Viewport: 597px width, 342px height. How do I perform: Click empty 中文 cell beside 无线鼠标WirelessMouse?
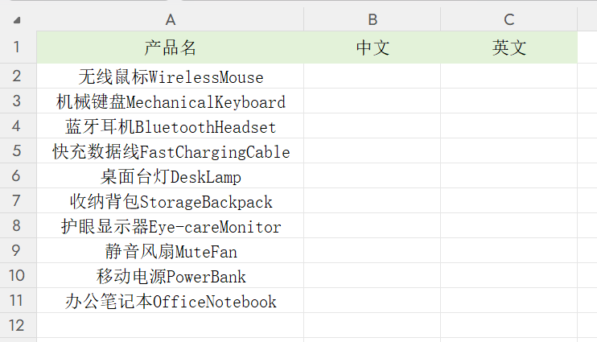coord(373,77)
